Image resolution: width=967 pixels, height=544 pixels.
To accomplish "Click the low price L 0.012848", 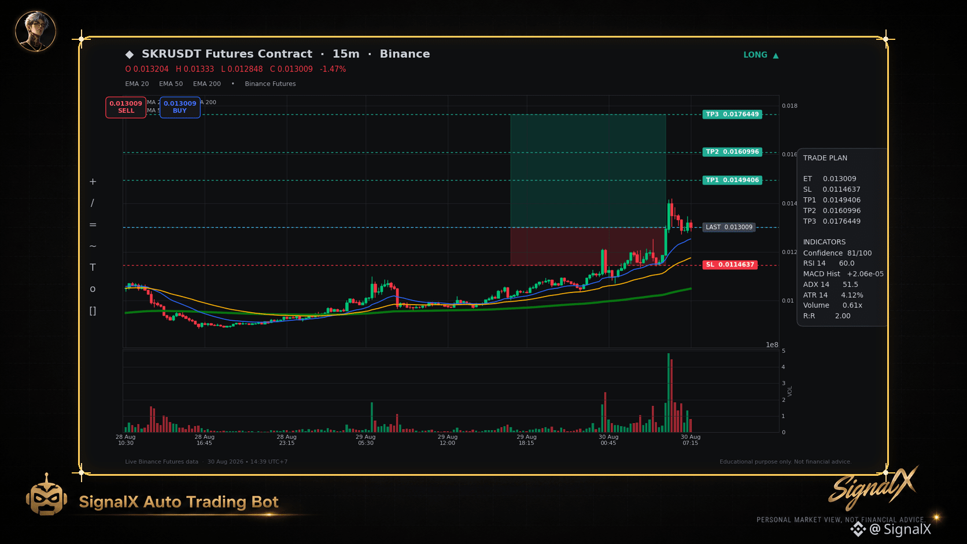I will tap(242, 69).
